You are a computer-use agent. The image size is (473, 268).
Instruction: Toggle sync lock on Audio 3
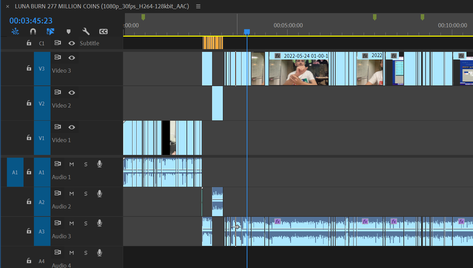(58, 223)
